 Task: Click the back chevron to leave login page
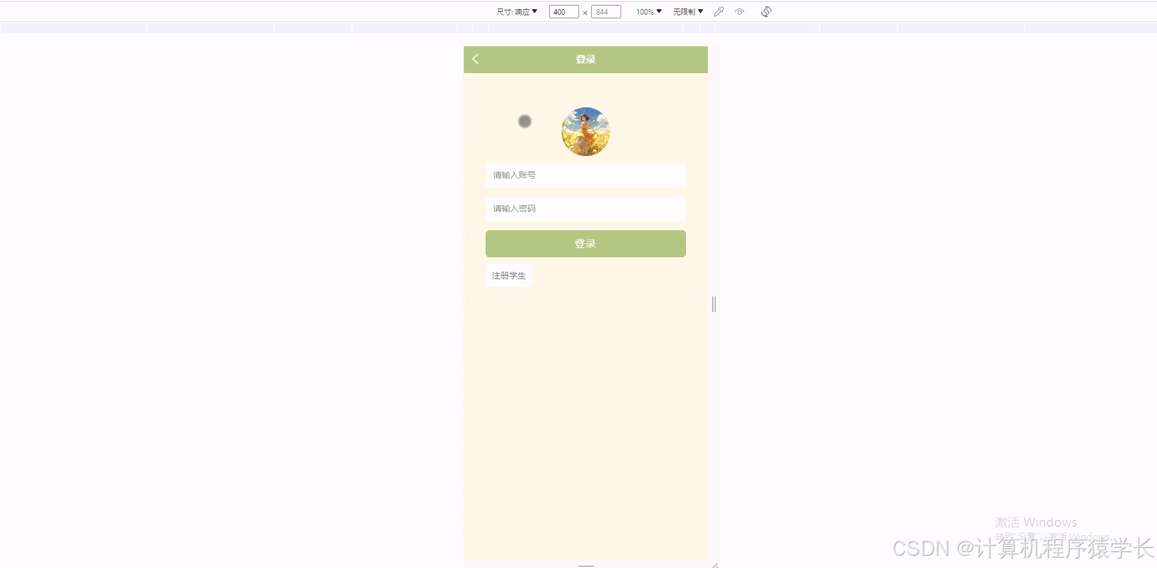476,59
